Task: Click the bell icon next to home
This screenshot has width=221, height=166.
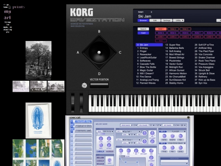Action: point(9,7)
